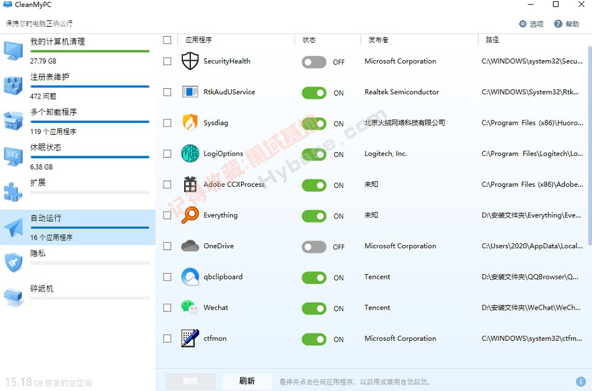
Task: Click 472 问题 under registry maintenance
Action: click(43, 96)
